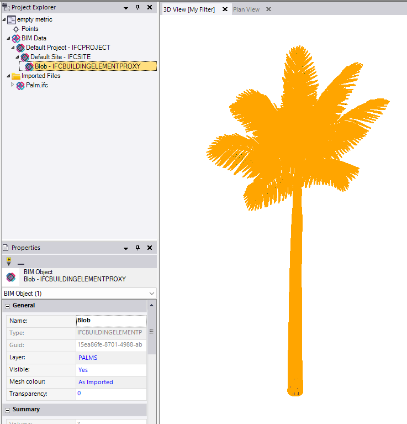Collapse Default Project - IFCPROJECT node
The height and width of the screenshot is (424, 407).
point(13,48)
